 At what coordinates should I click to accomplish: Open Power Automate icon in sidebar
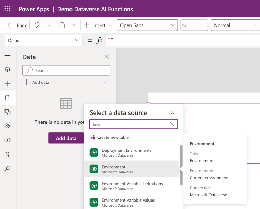[x=7, y=126]
